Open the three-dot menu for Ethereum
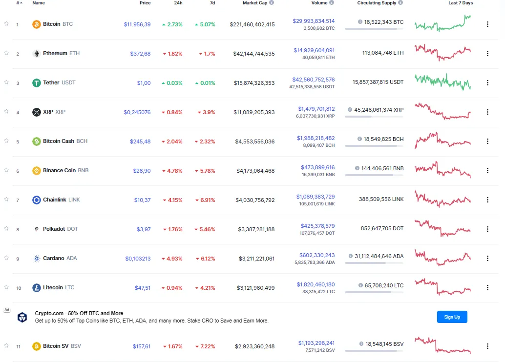The width and height of the screenshot is (505, 362). click(487, 53)
